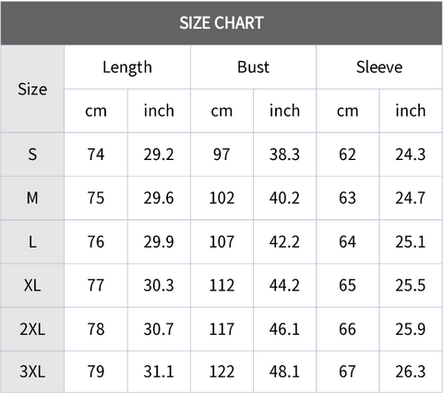This screenshot has height=393, width=443.
Task: Click the 74 cm length cell
Action: 96,154
